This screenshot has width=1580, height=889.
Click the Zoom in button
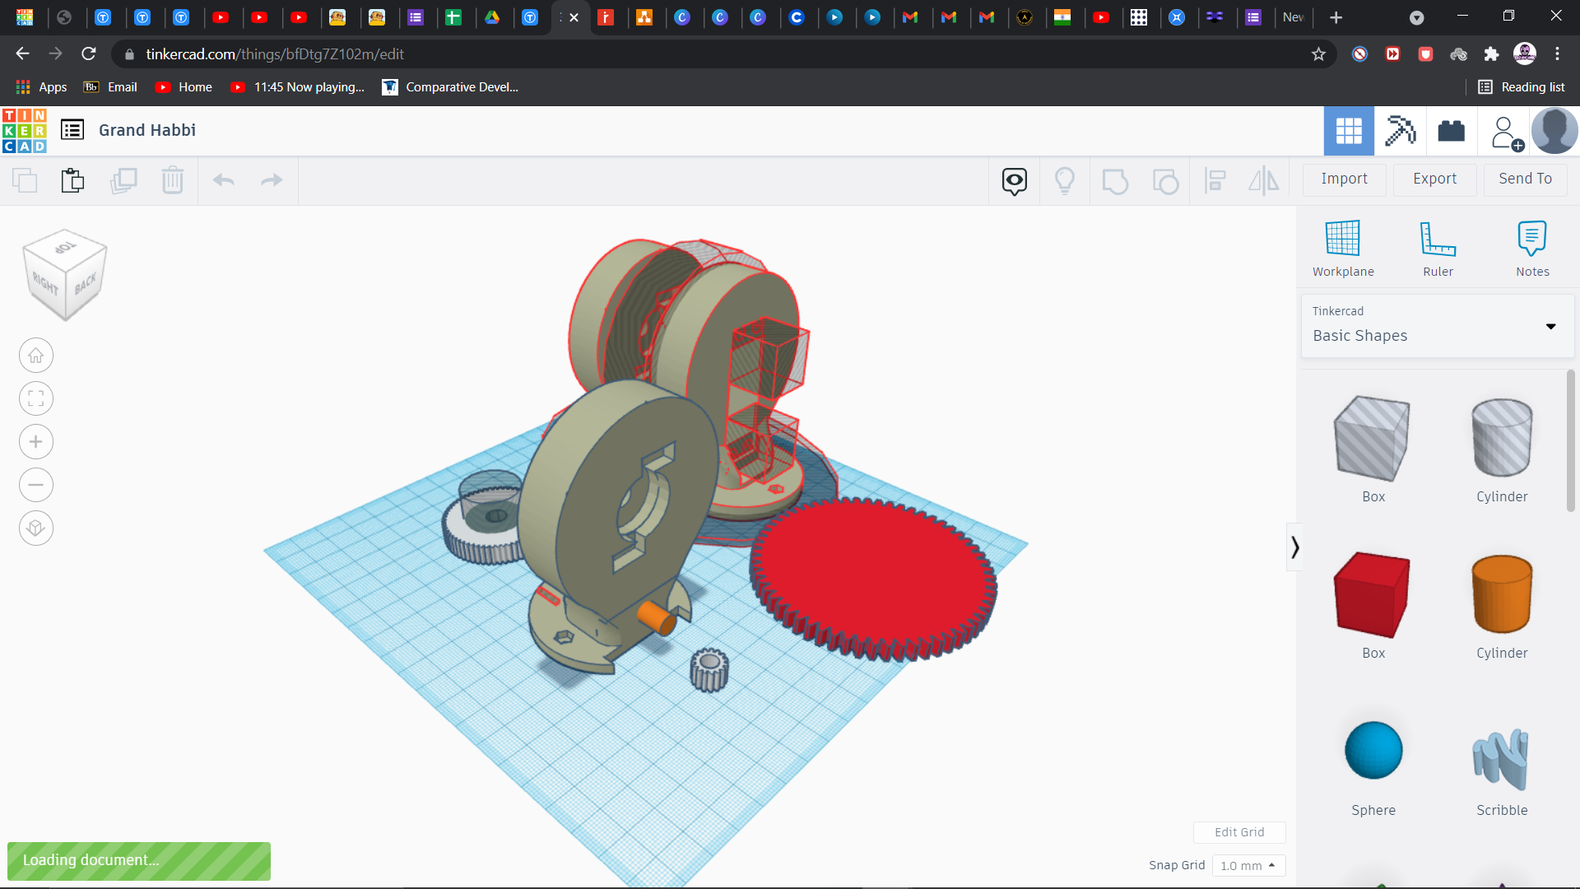click(x=36, y=442)
